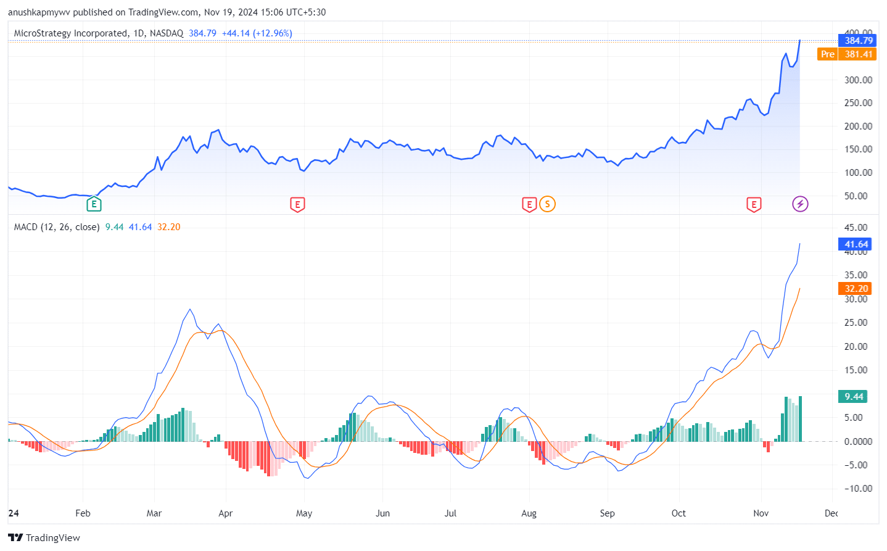Click the orange split marker labeled S
The image size is (887, 551).
(x=547, y=204)
